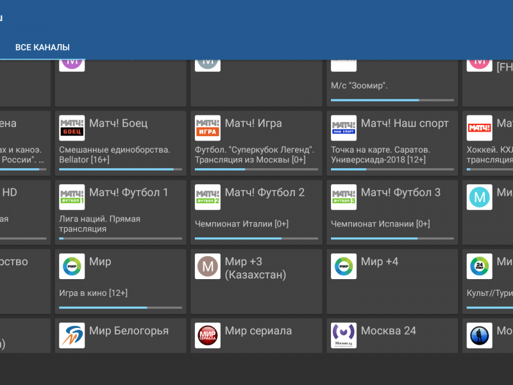The height and width of the screenshot is (385, 513).
Task: Select the Мир Белогорья channel title
Action: pos(129,331)
